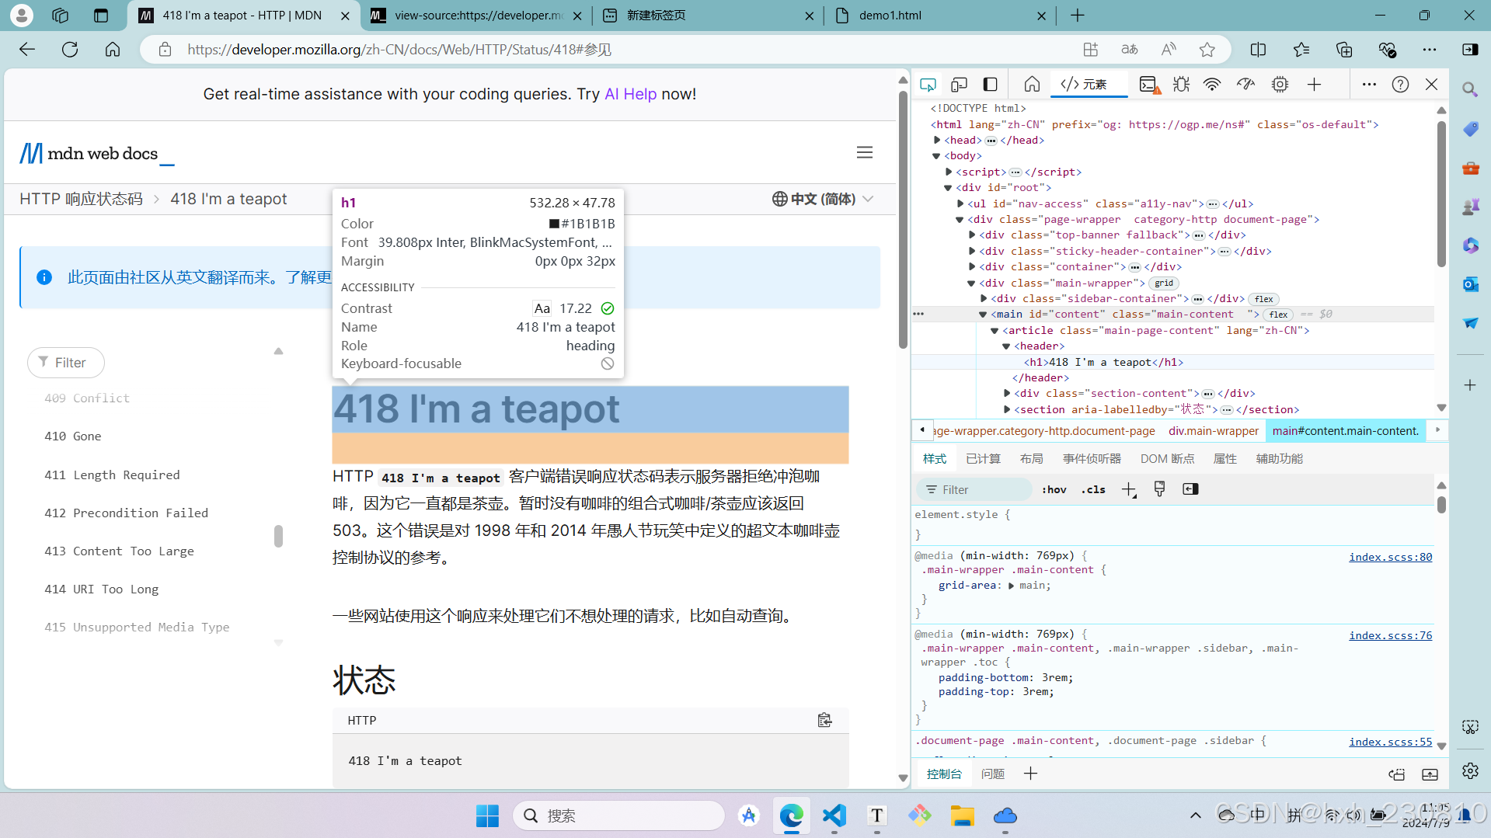Toggle the .cls class editor
1491x838 pixels.
(x=1092, y=490)
